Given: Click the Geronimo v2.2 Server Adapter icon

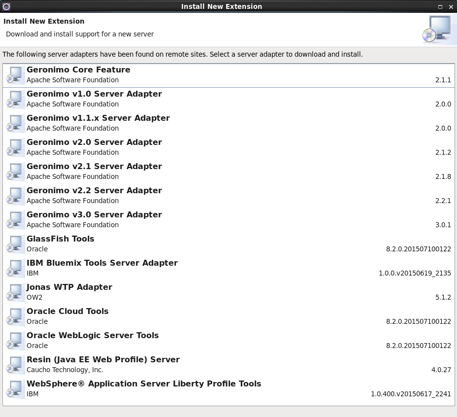Looking at the screenshot, I should (15, 196).
